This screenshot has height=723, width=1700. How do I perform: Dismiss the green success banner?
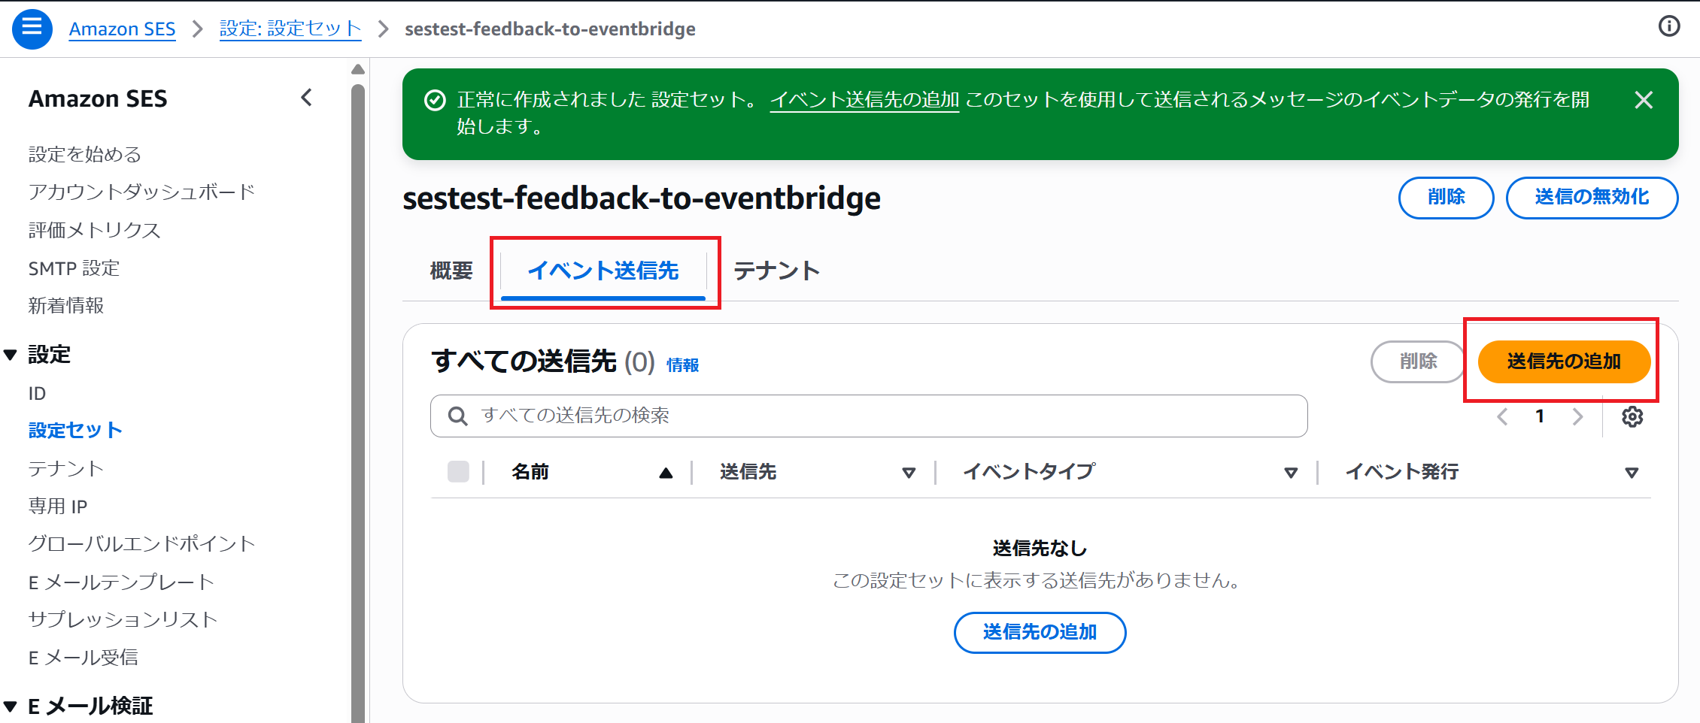1644,100
